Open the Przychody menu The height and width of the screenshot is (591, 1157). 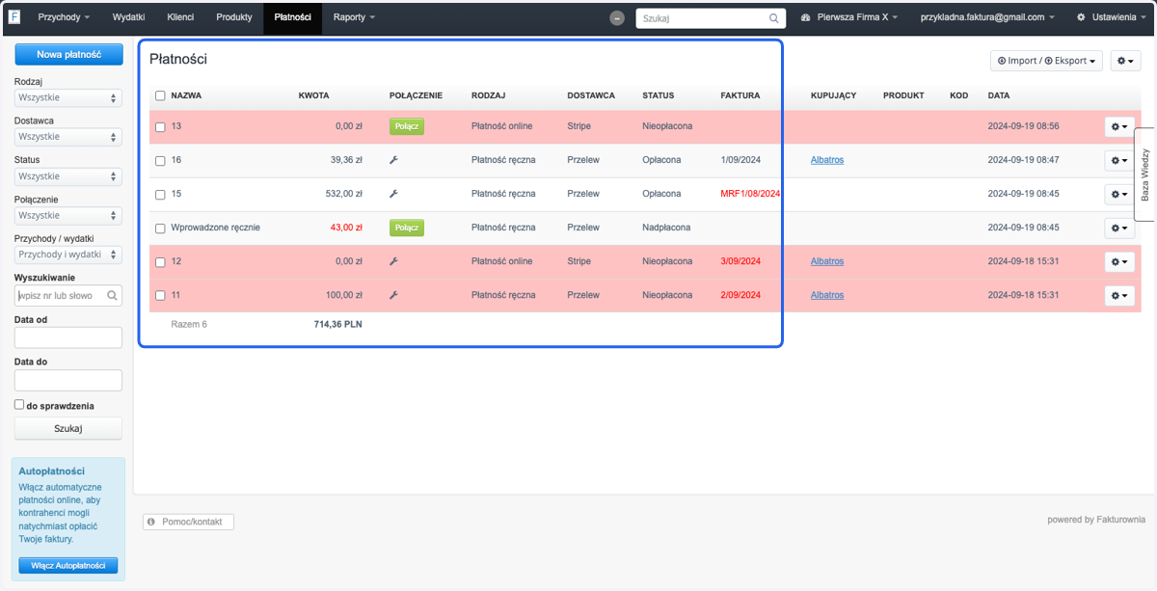point(64,17)
